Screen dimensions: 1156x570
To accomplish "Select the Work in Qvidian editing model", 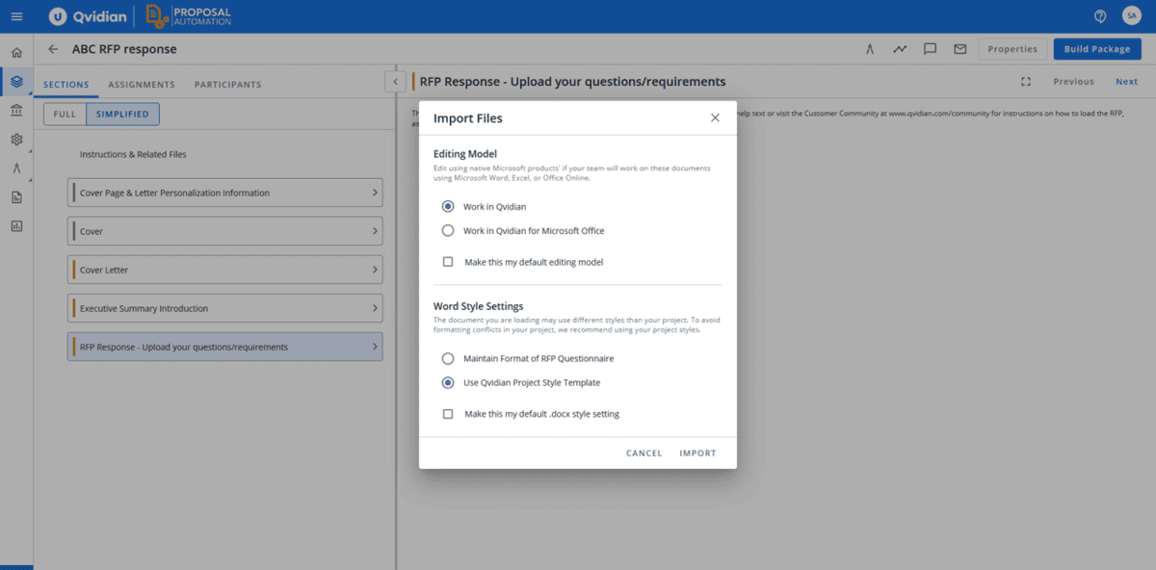I will click(446, 206).
